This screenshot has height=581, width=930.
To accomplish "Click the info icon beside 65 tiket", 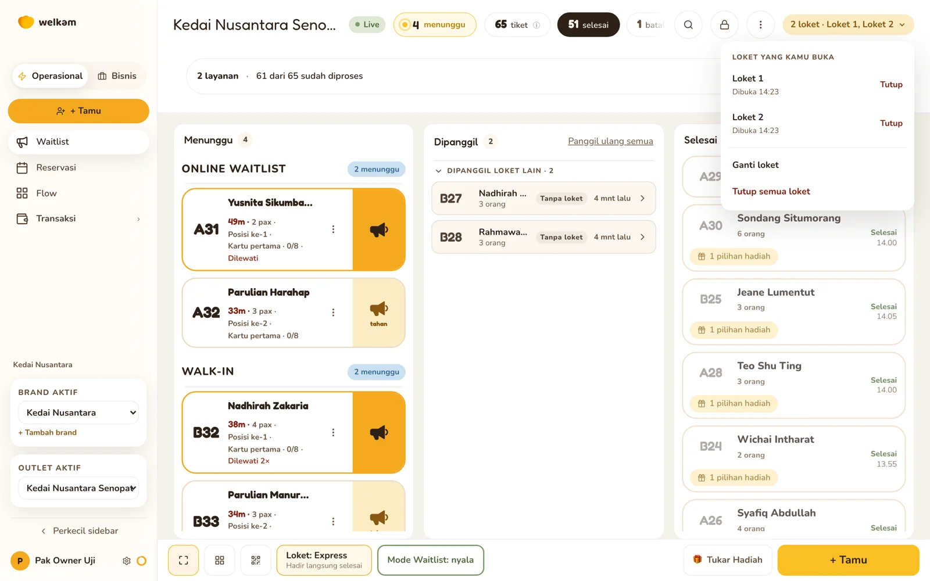I will coord(536,25).
